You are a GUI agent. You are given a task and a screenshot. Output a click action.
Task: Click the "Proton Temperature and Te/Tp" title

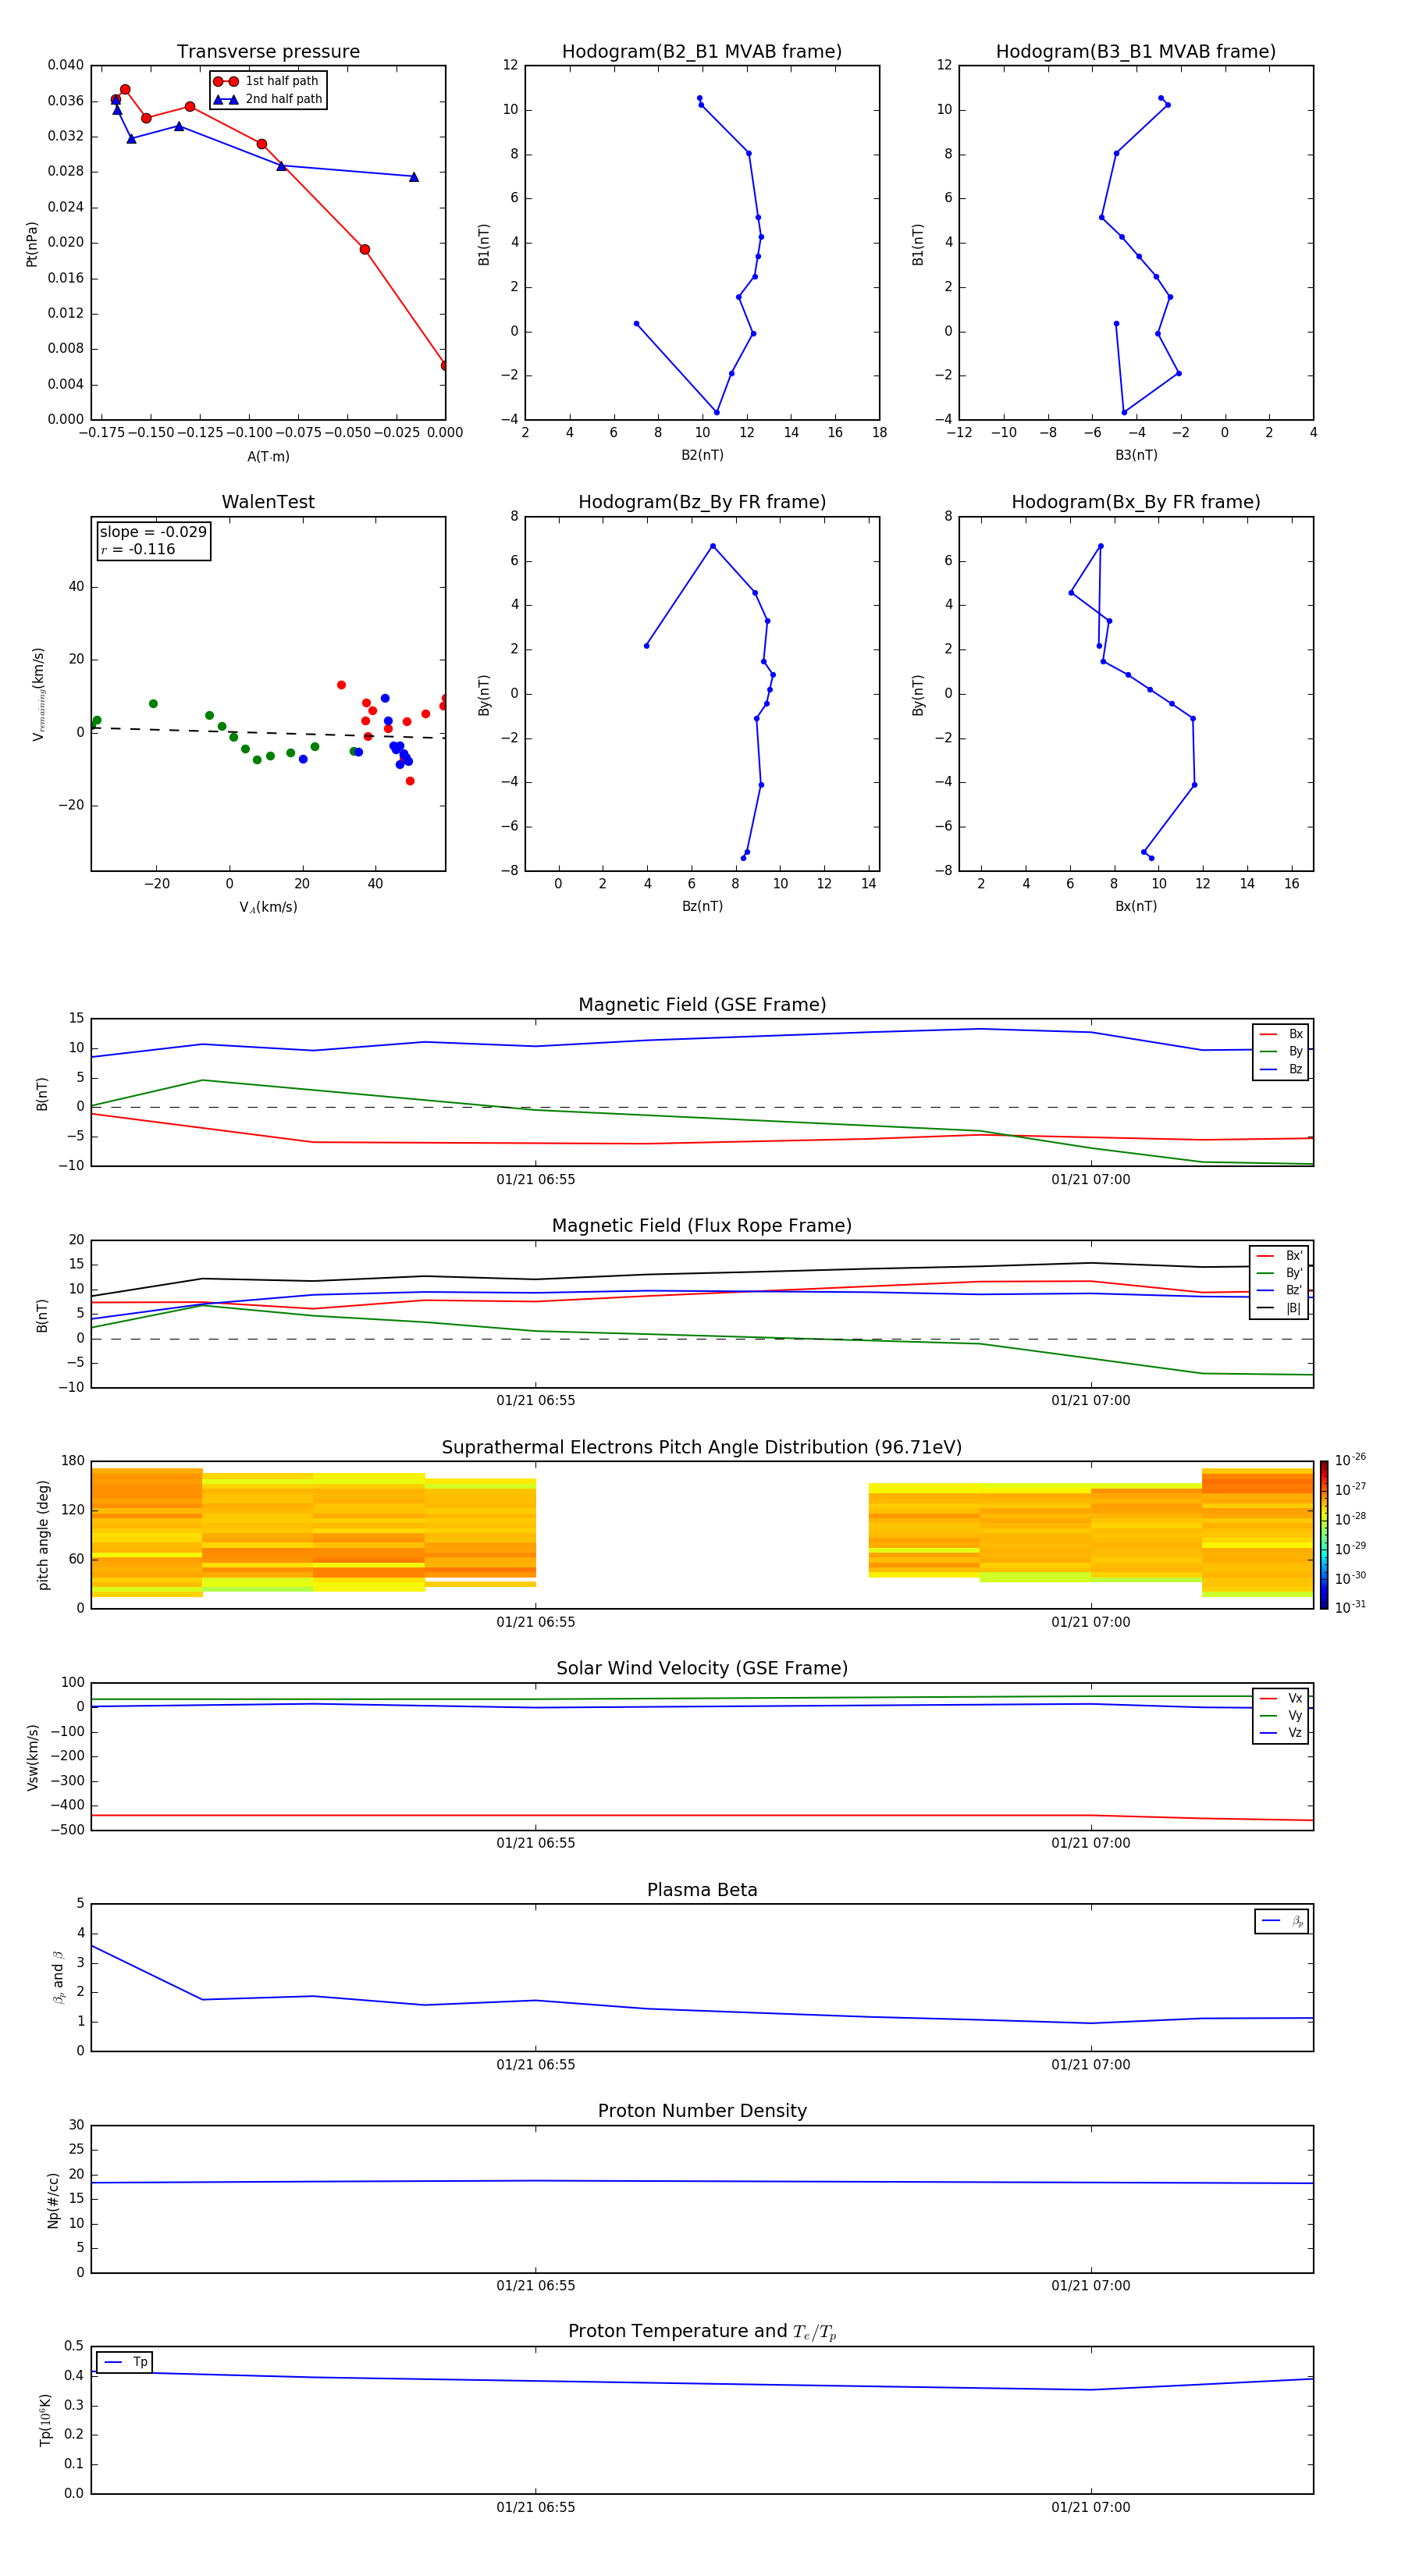tap(702, 2332)
